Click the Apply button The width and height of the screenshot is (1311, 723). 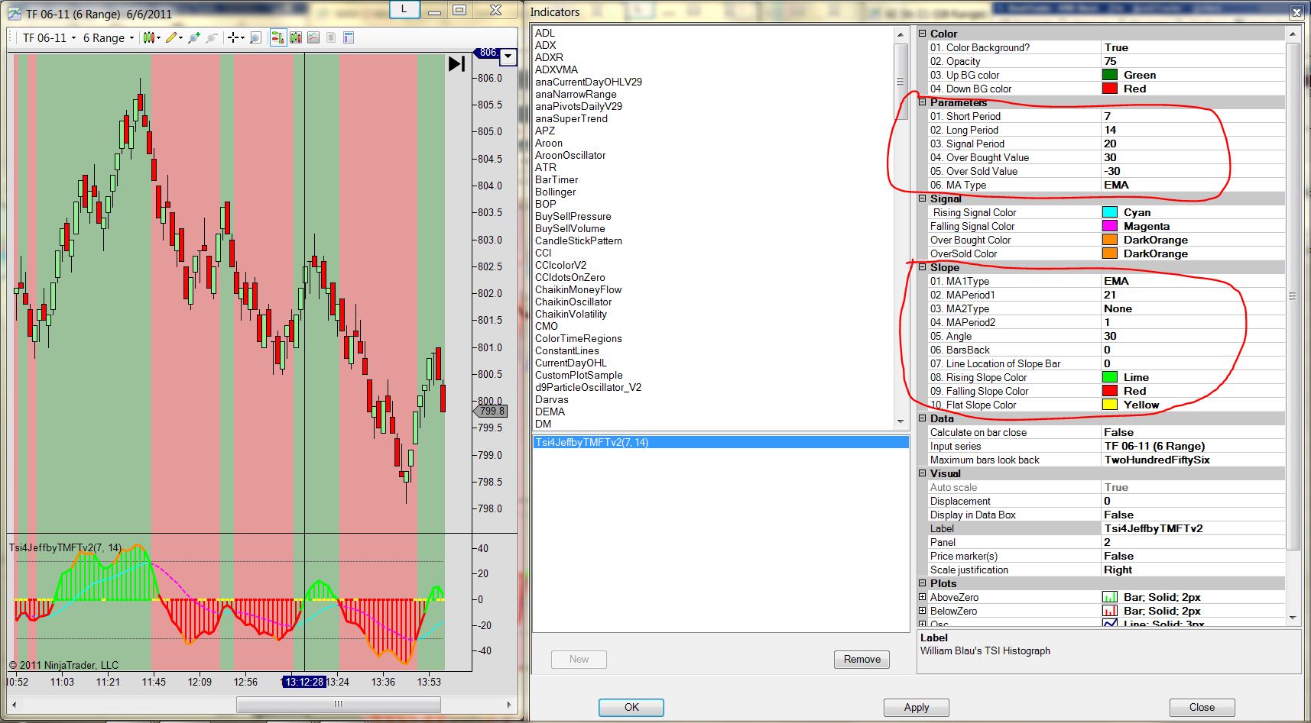[917, 707]
